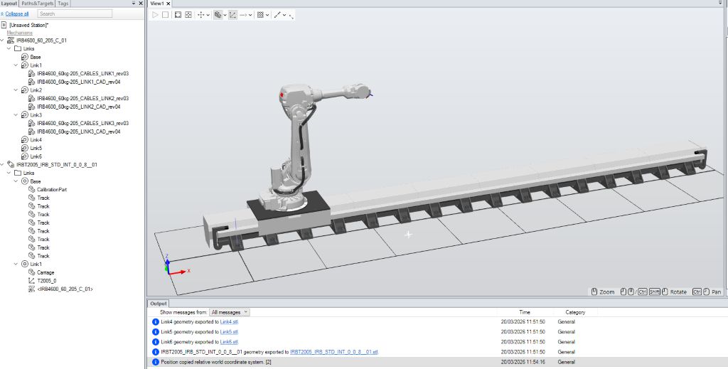
Task: Select IRB4600_60kg-205_LINK1_CAD_rev04 item
Action: pyautogui.click(x=79, y=82)
